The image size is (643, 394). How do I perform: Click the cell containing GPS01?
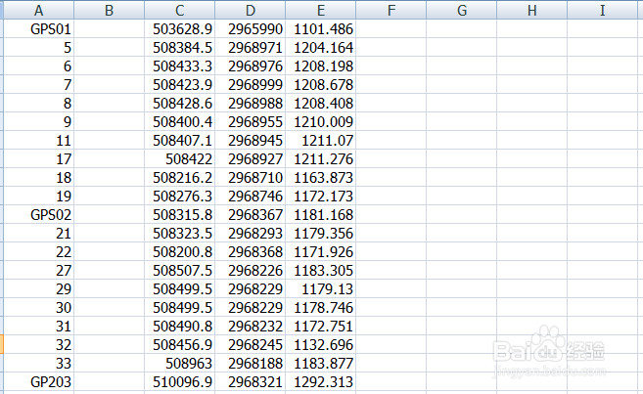(38, 28)
